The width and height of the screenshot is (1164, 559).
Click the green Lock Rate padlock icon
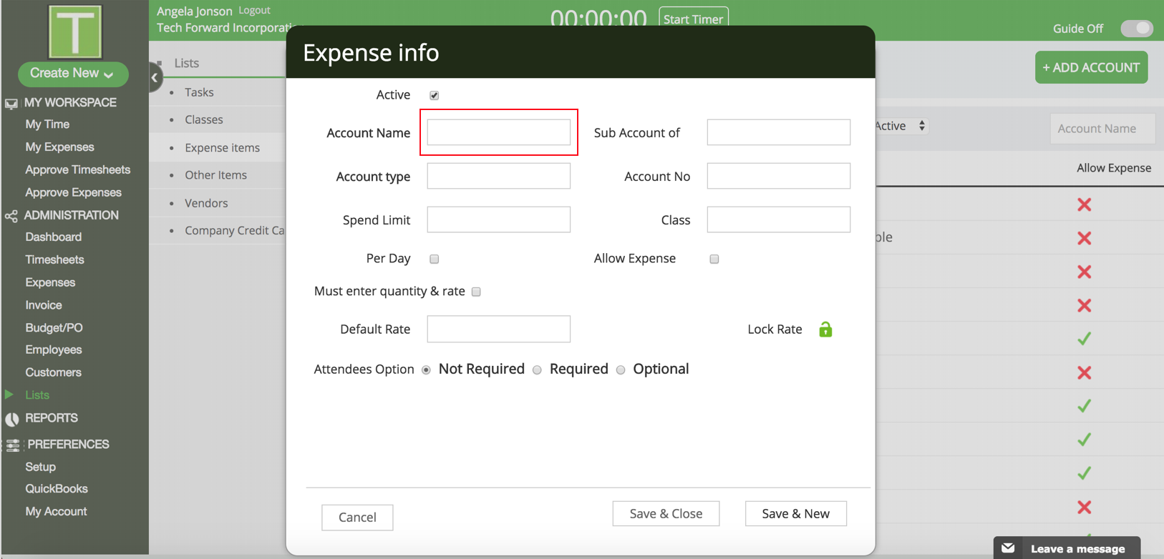coord(825,330)
